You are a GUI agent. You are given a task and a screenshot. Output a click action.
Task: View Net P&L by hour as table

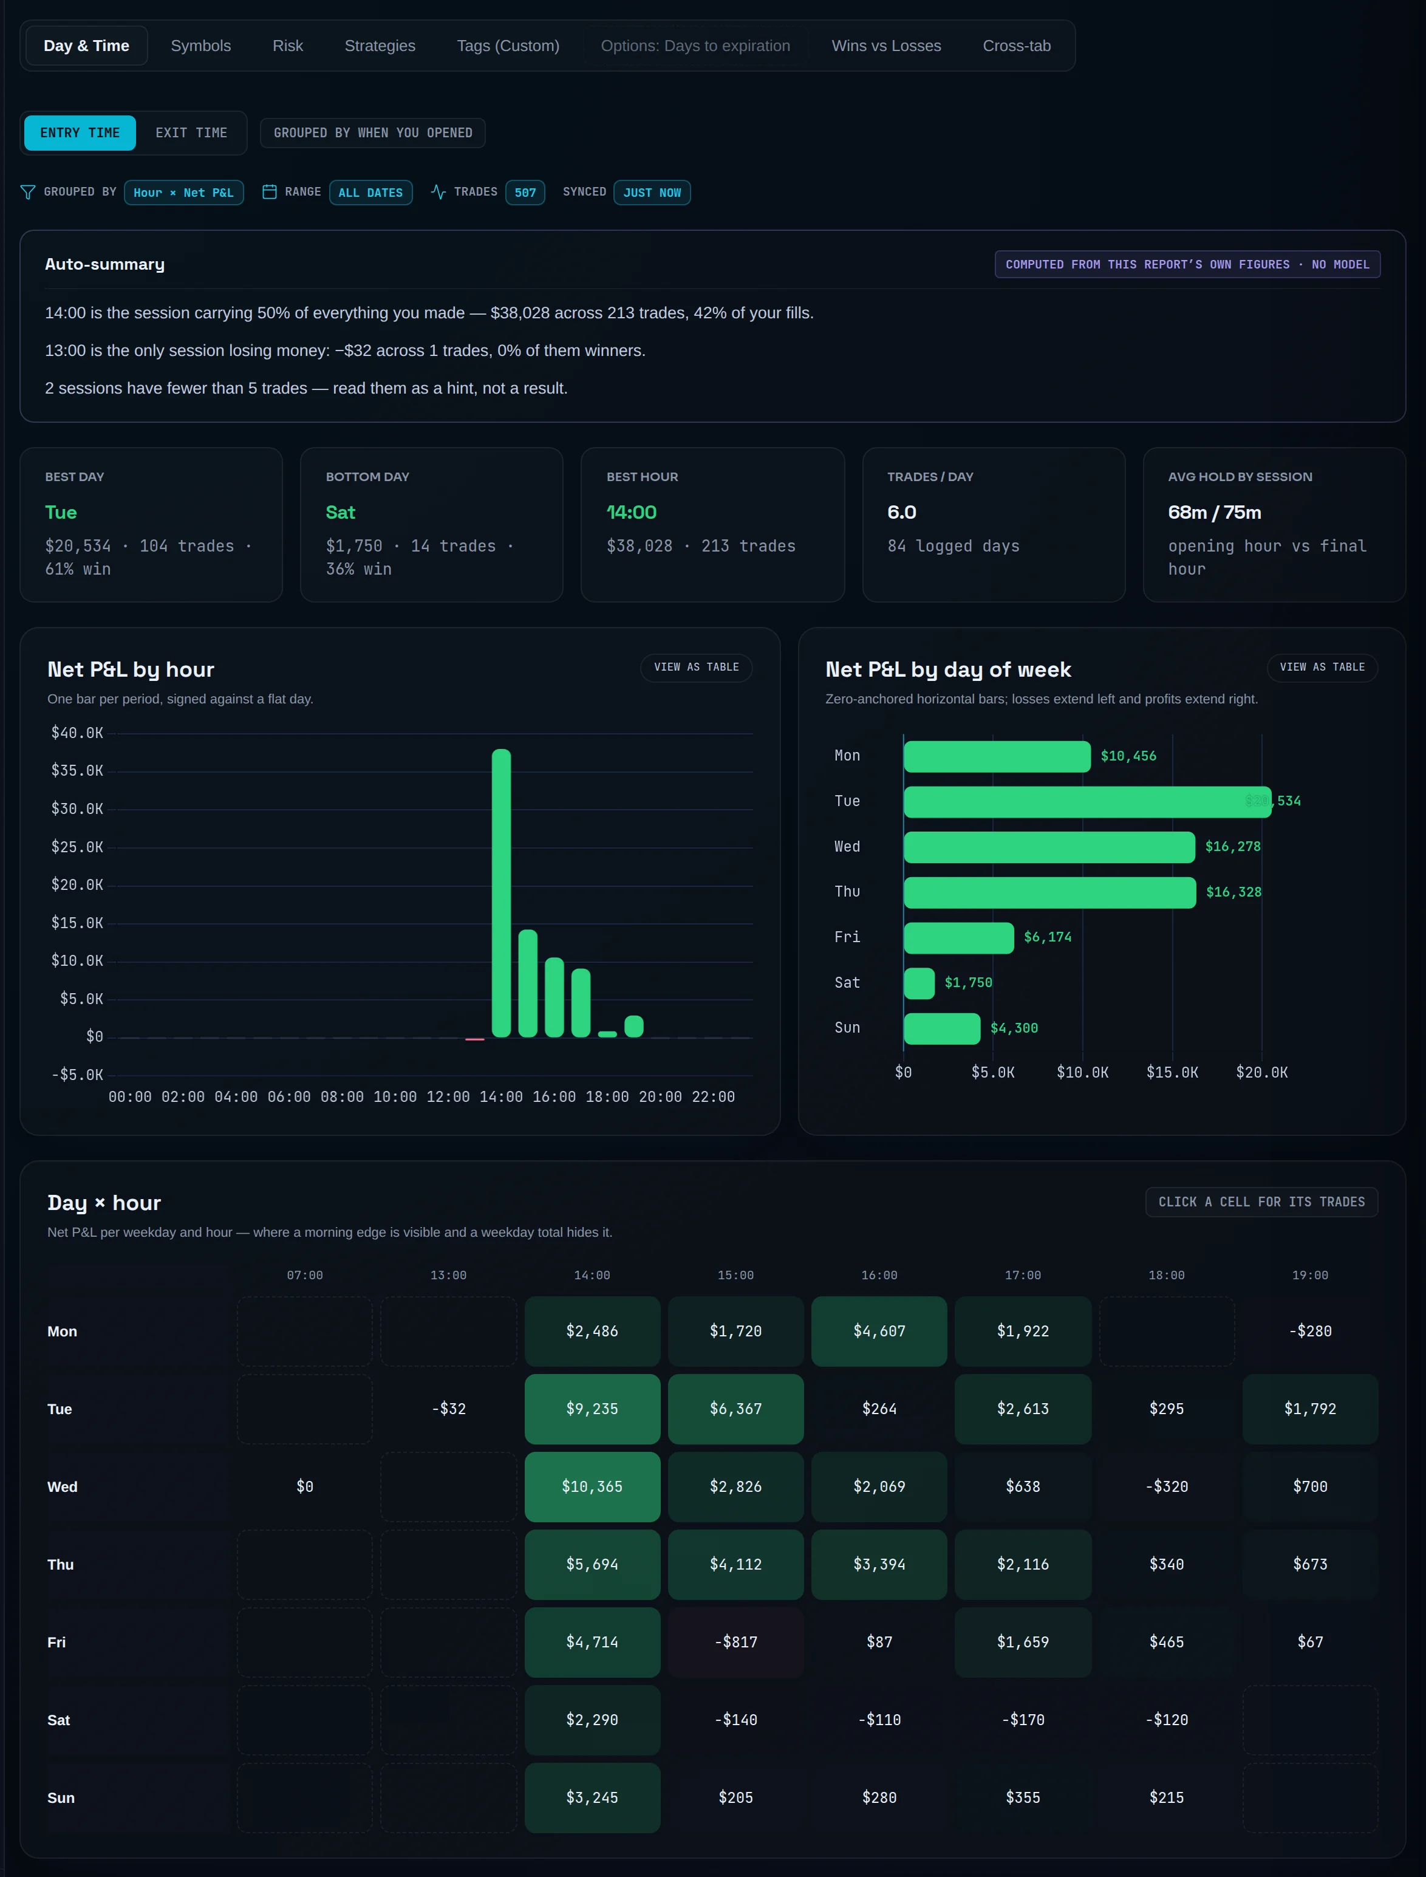point(696,667)
